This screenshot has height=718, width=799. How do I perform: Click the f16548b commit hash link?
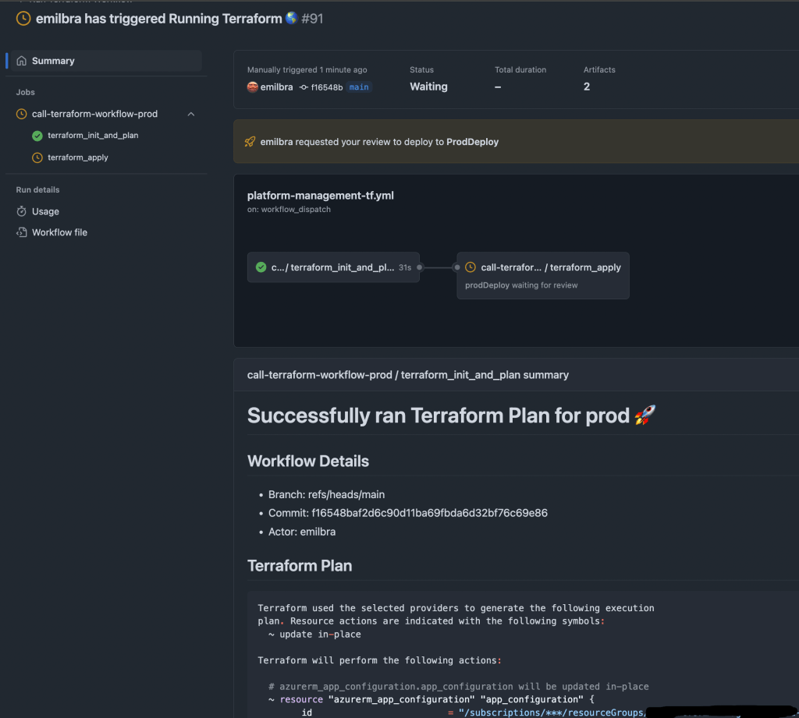[326, 87]
